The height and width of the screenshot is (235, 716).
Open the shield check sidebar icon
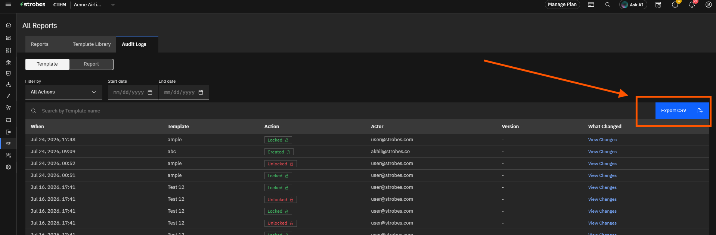pos(8,74)
